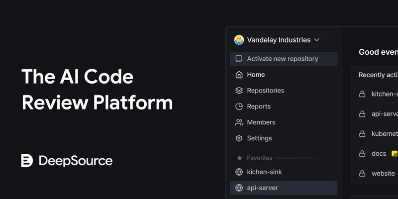Image resolution: width=398 pixels, height=199 pixels.
Task: Click the globe icon beside api-server favorite
Action: pyautogui.click(x=239, y=188)
